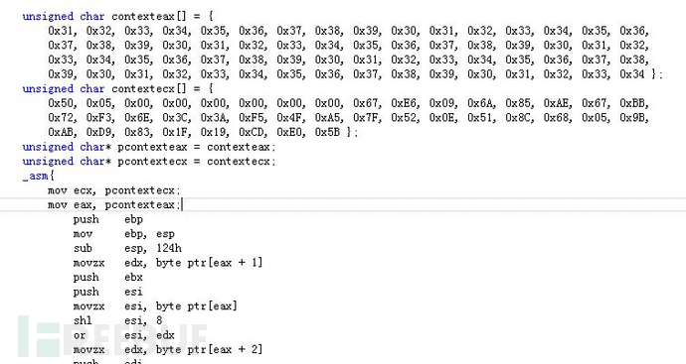The width and height of the screenshot is (686, 364).
Task: Click the 'mov ecx, pcontextecx' line
Action: coord(113,190)
